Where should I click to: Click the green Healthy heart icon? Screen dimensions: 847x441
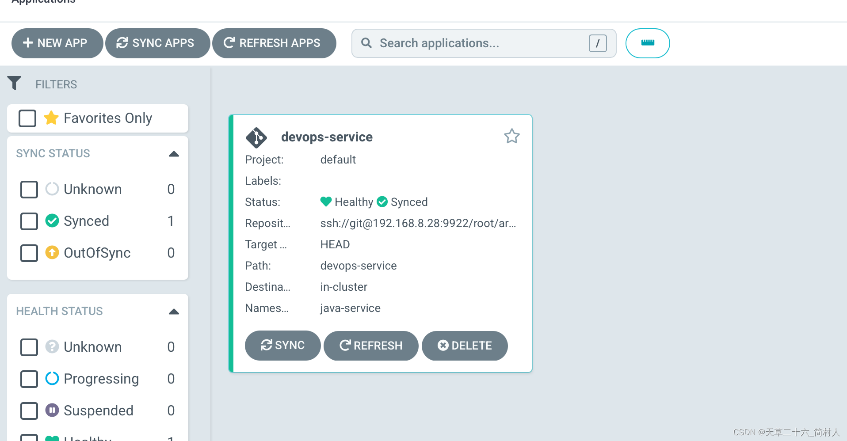coord(326,201)
